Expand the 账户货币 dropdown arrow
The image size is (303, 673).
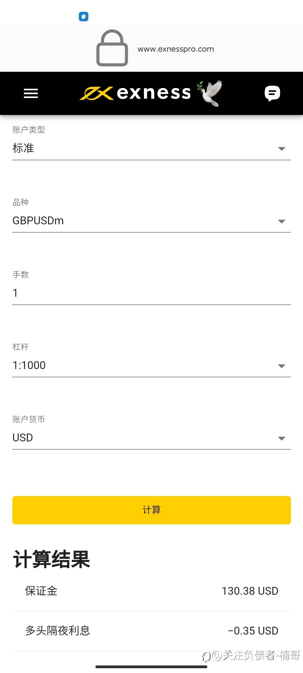coord(281,438)
